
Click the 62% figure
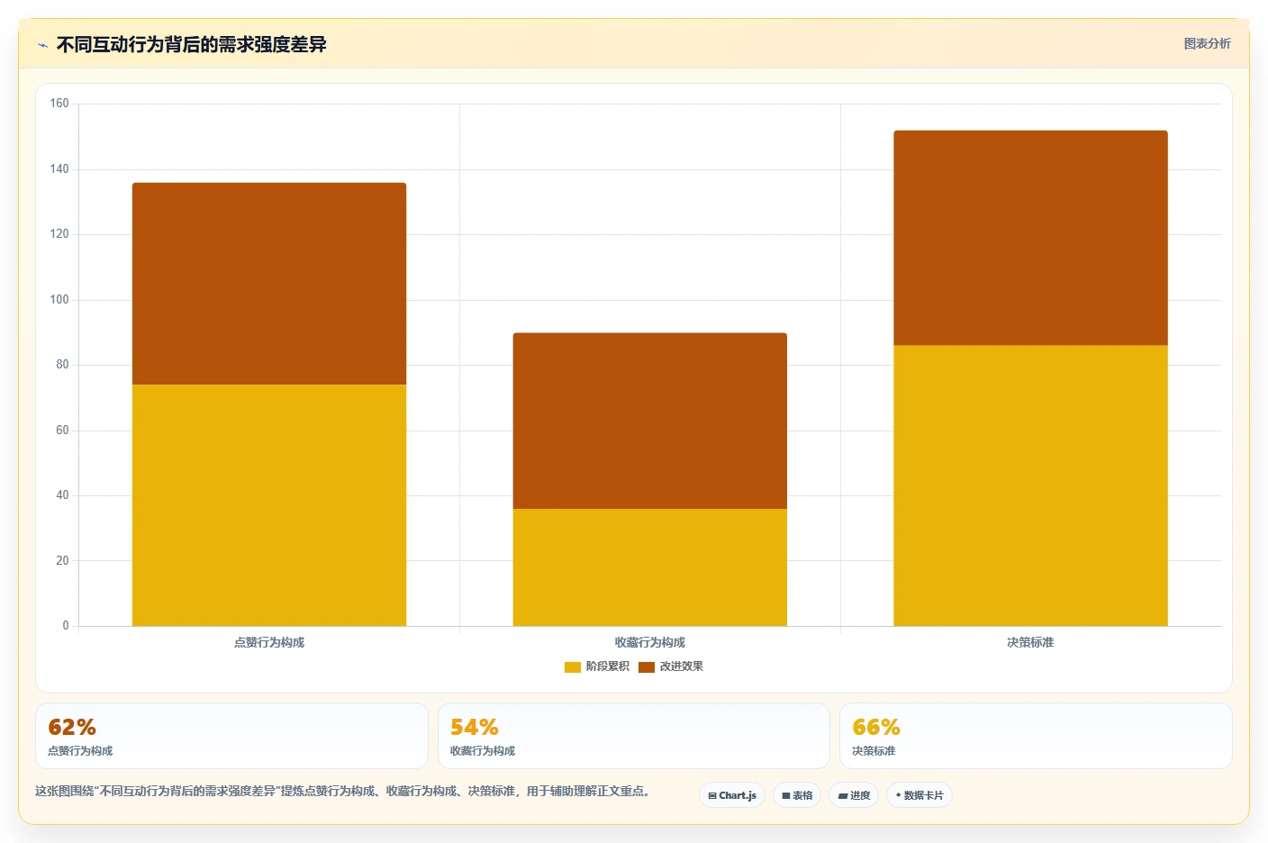point(72,727)
